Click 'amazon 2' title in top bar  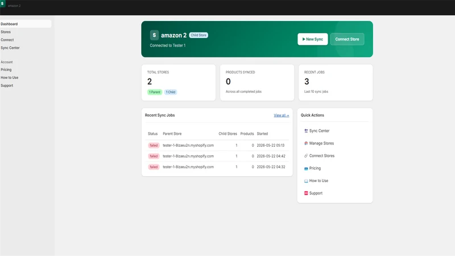pyautogui.click(x=14, y=6)
